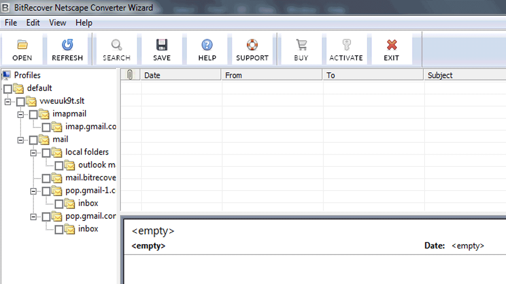Click the BitRecover app logo in title bar
The height and width of the screenshot is (284, 506).
click(x=6, y=7)
